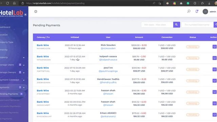Open Bank Wire link for Hendriawan Yudhis
This screenshot has width=217, height=122.
[43, 79]
